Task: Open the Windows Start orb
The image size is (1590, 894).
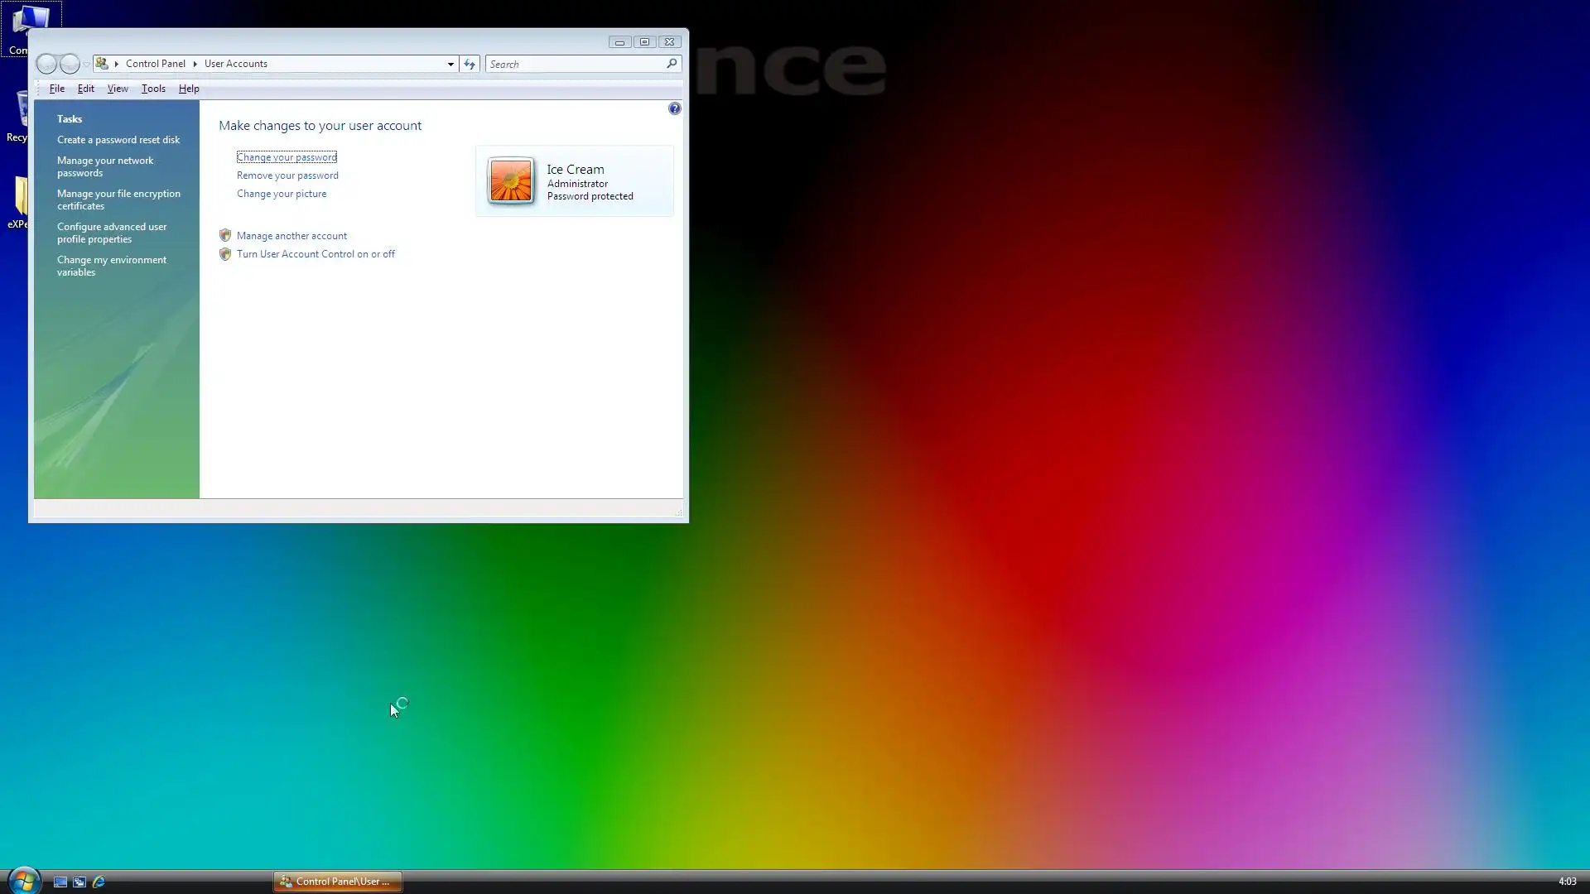Action: [23, 881]
